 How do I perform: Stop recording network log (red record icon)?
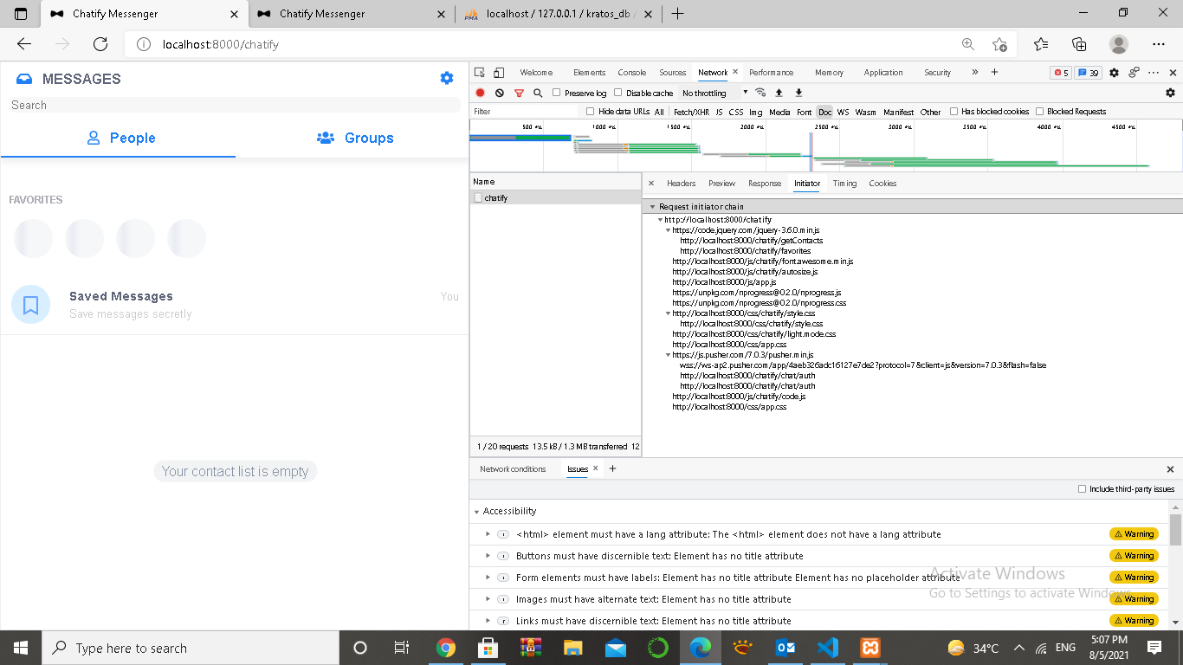click(x=481, y=91)
